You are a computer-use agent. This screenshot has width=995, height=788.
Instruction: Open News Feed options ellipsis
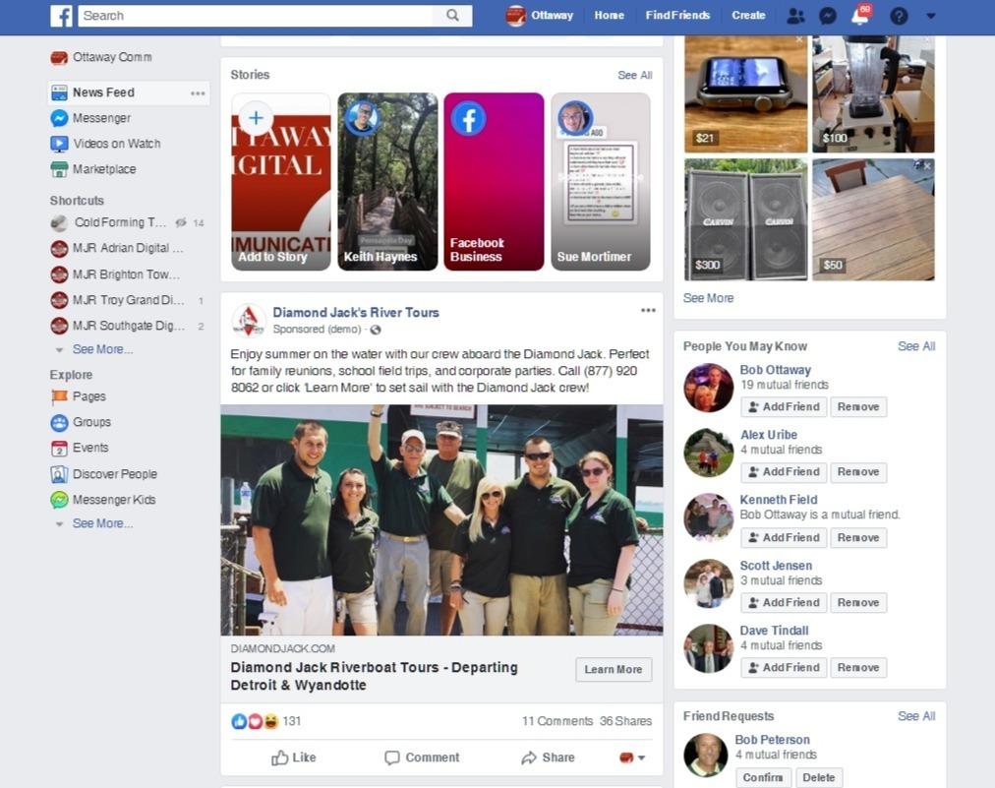tap(198, 93)
